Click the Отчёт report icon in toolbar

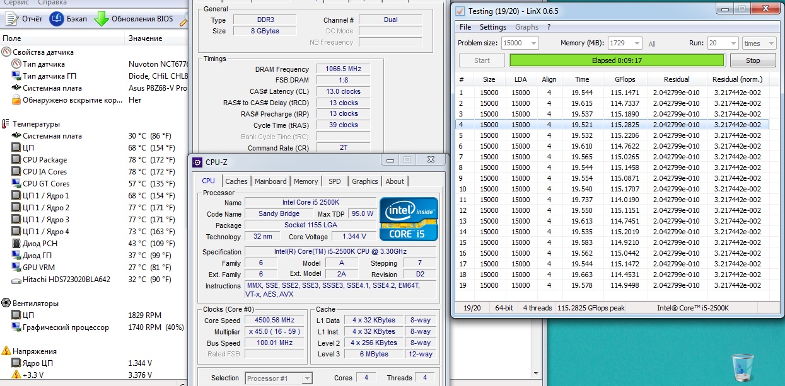click(11, 19)
